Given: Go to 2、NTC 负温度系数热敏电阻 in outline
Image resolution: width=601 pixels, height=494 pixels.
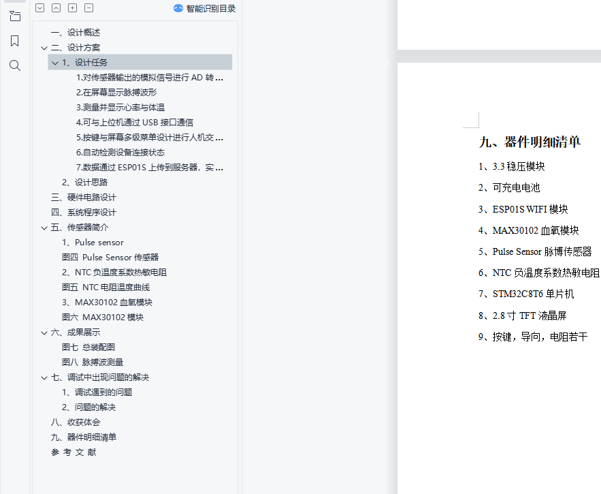Looking at the screenshot, I should (x=114, y=272).
